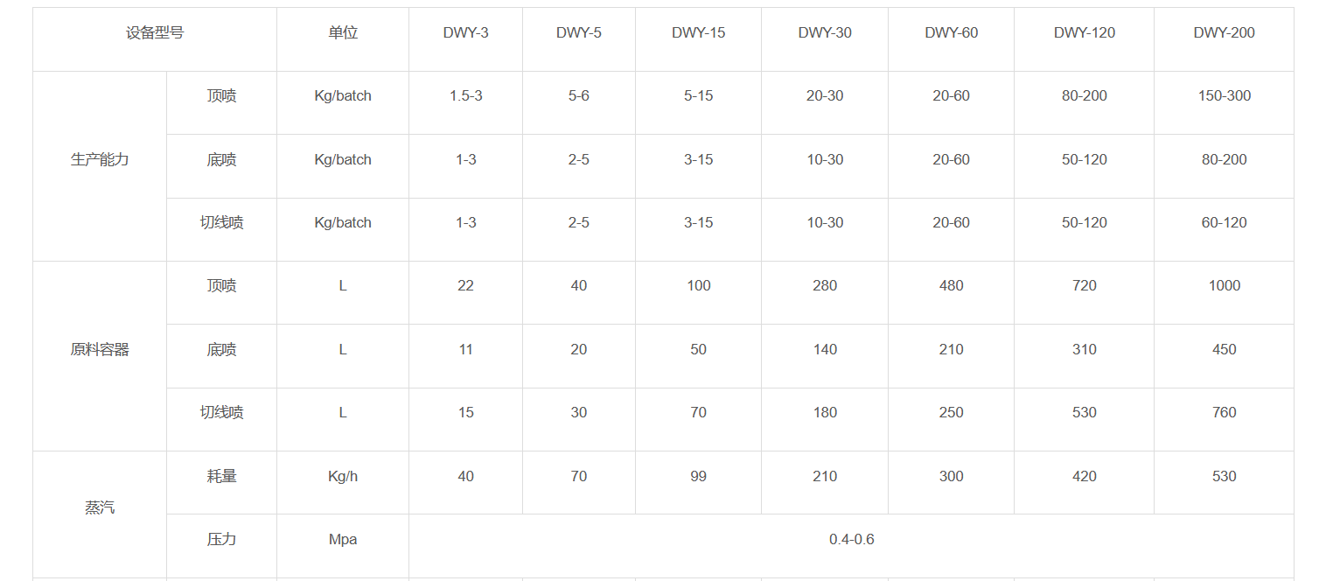Select the 原料容器 row group cell
Image resolution: width=1333 pixels, height=581 pixels.
point(100,350)
